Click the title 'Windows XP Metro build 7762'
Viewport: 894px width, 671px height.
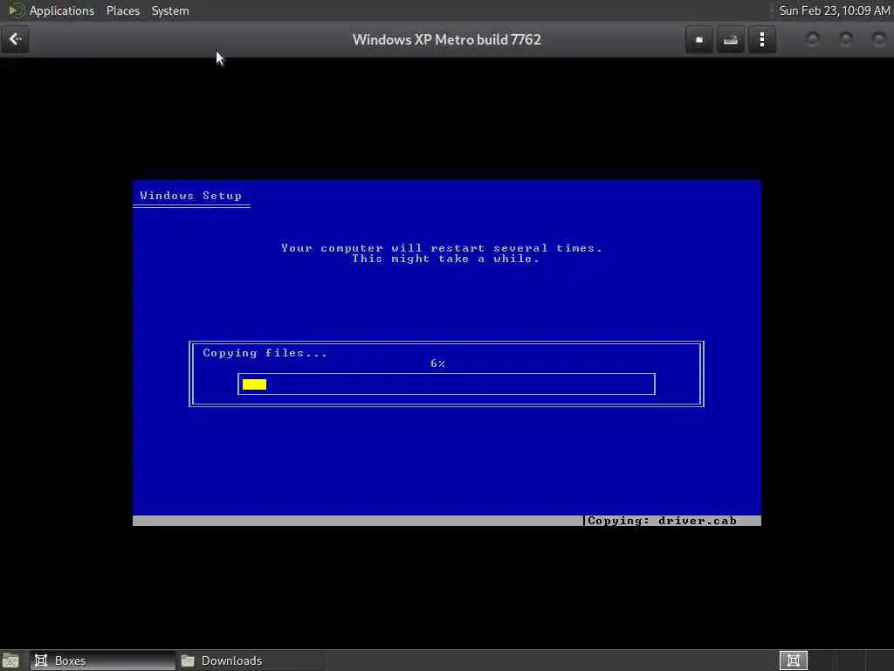(x=446, y=39)
